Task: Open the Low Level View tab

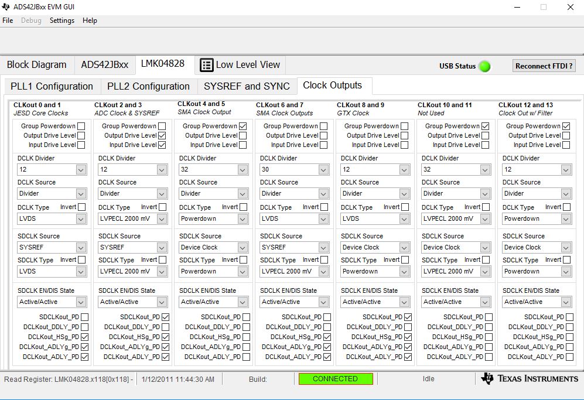Action: (240, 65)
